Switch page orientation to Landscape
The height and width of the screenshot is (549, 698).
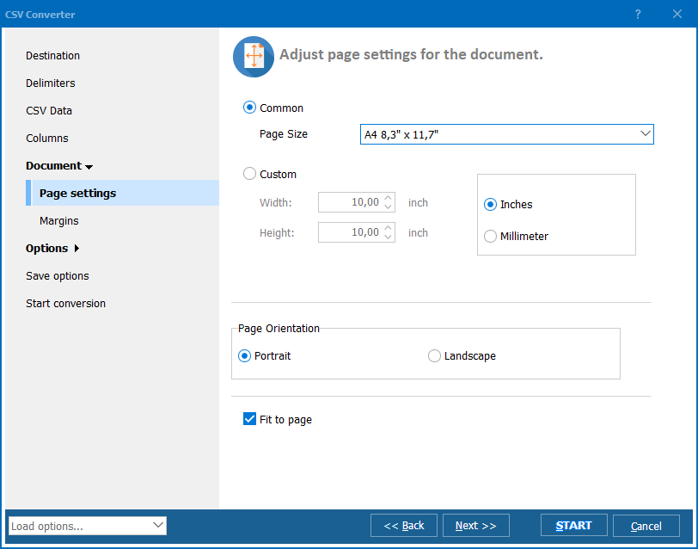pos(435,356)
